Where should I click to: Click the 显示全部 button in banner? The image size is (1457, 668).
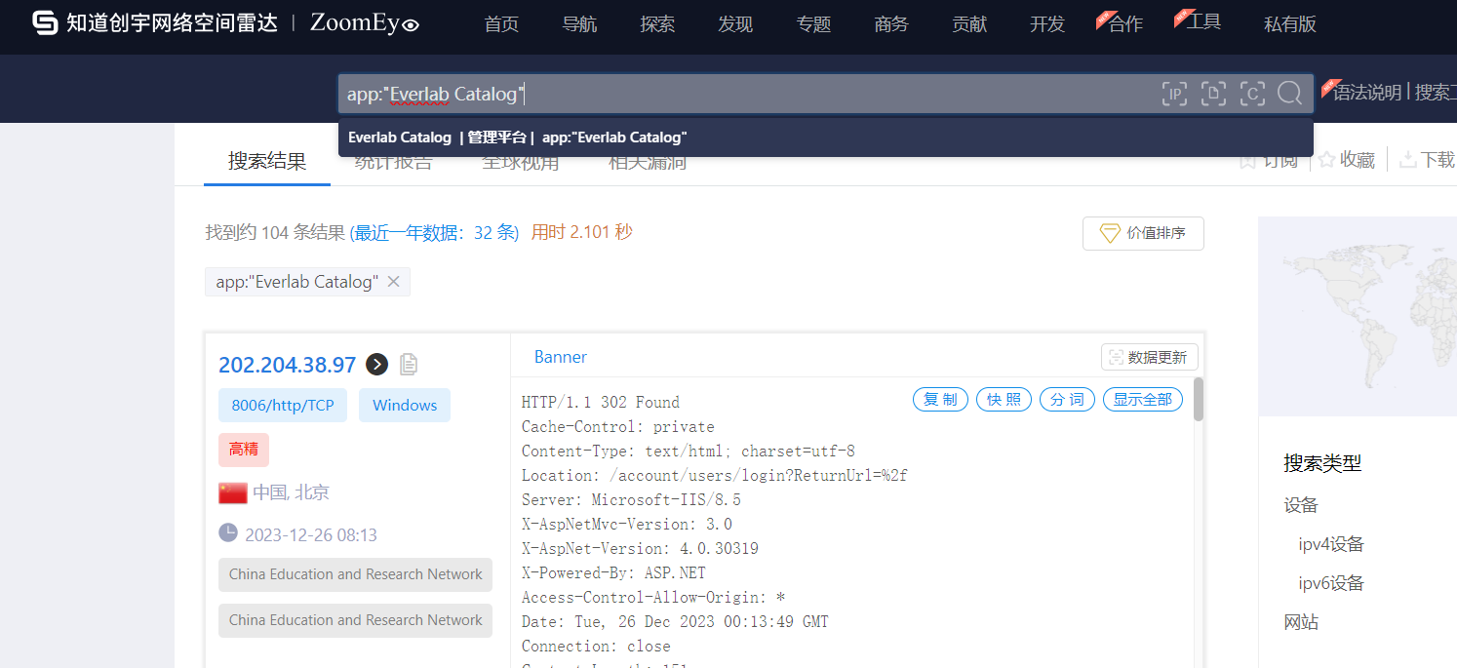1143,400
